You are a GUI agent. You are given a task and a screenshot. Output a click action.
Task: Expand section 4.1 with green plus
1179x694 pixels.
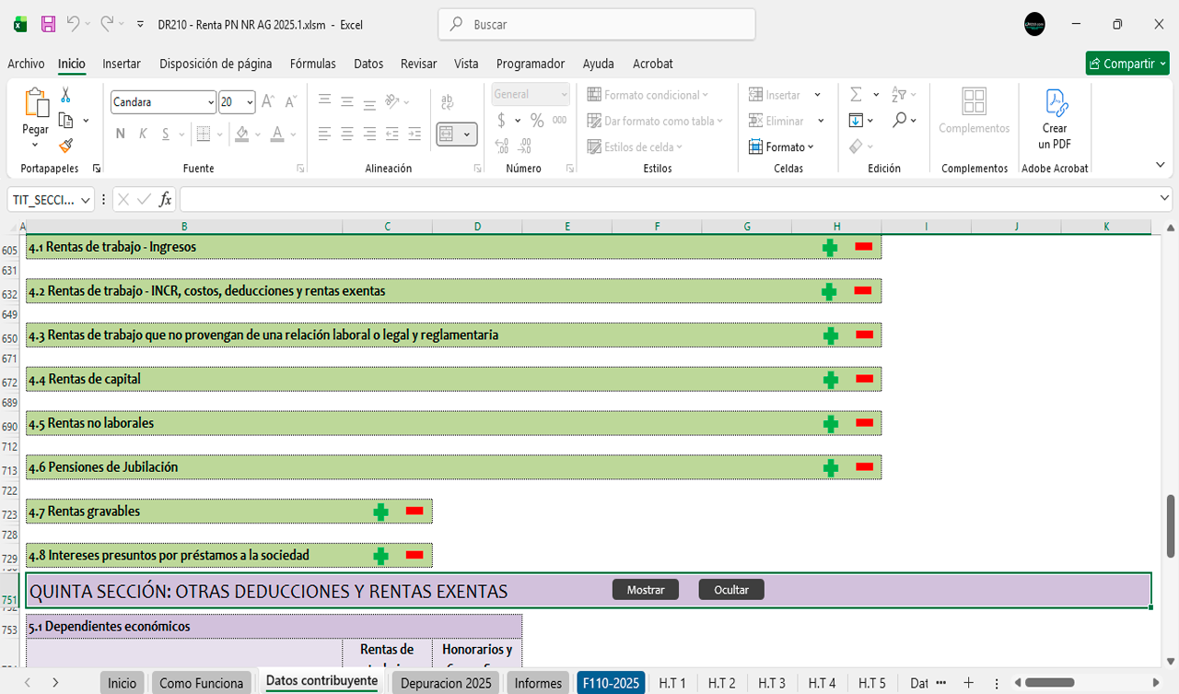[x=830, y=247]
